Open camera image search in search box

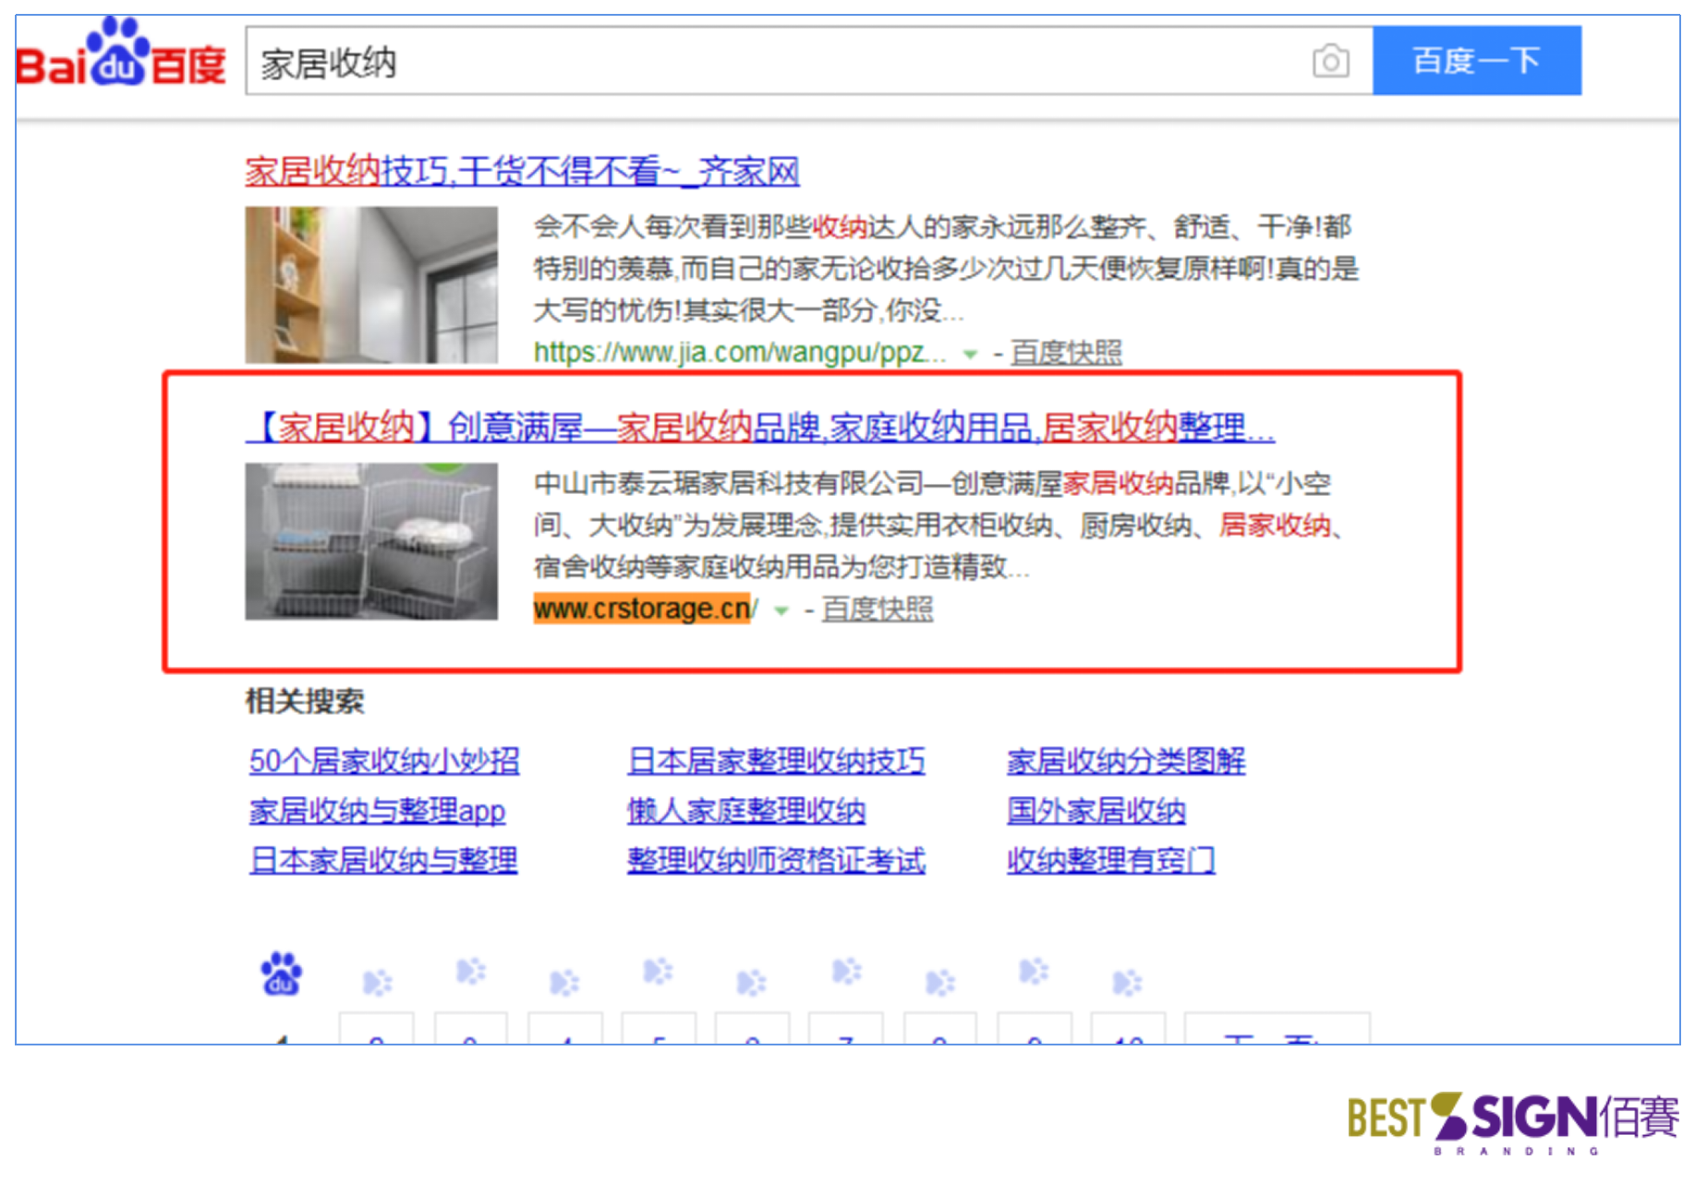click(x=1330, y=62)
